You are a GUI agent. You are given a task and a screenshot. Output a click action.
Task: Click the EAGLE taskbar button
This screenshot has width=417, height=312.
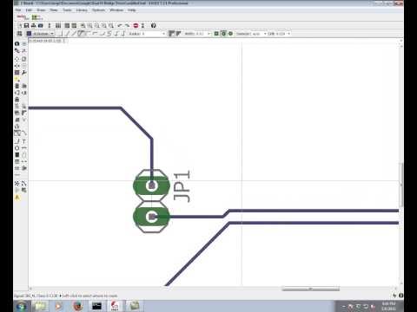pyautogui.click(x=115, y=306)
